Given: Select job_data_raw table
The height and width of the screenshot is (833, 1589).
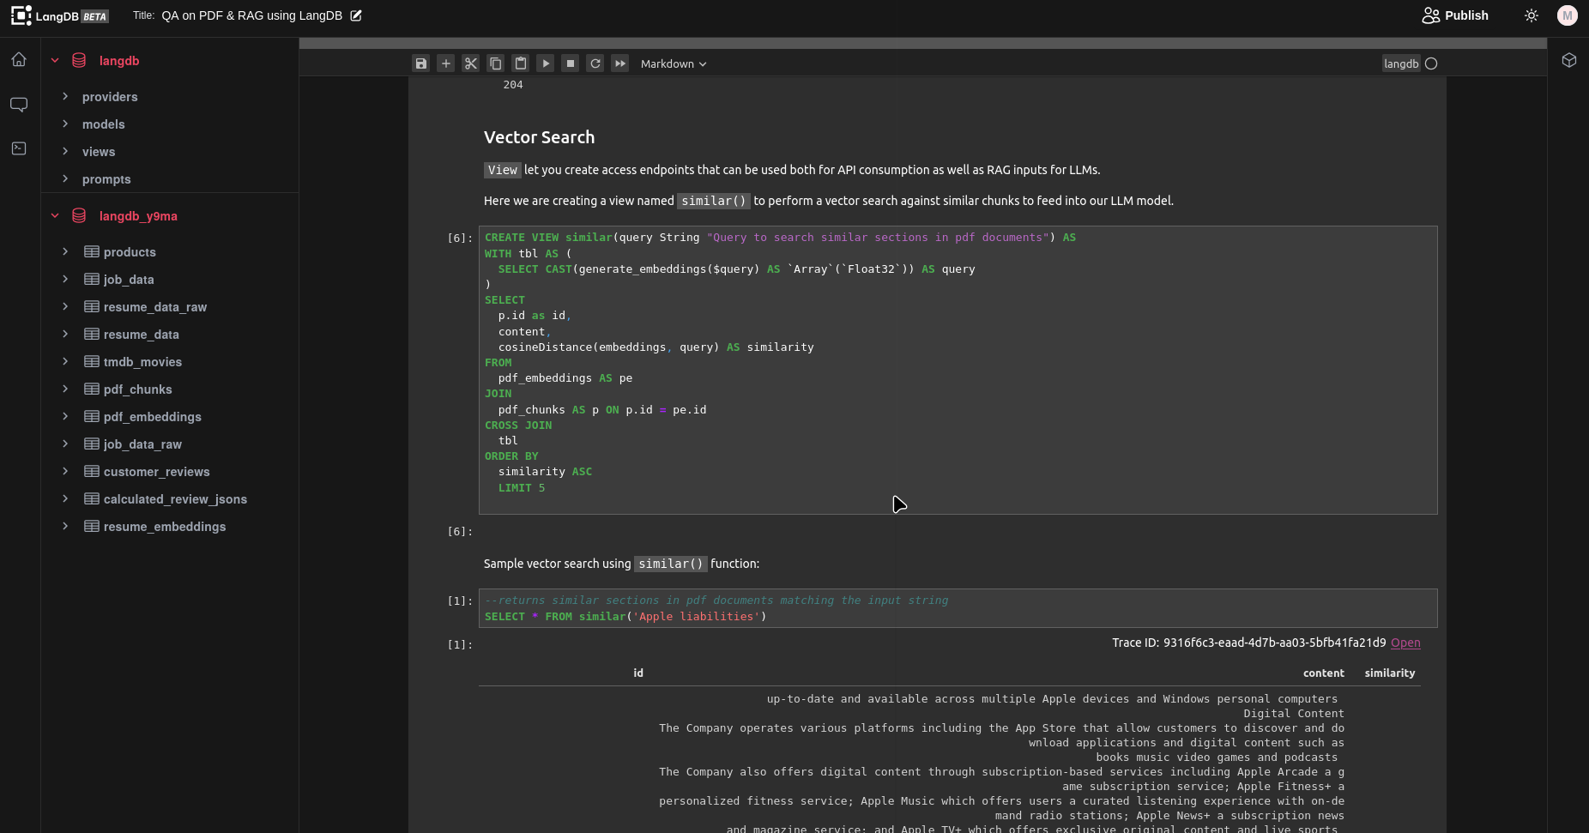Looking at the screenshot, I should [x=142, y=444].
